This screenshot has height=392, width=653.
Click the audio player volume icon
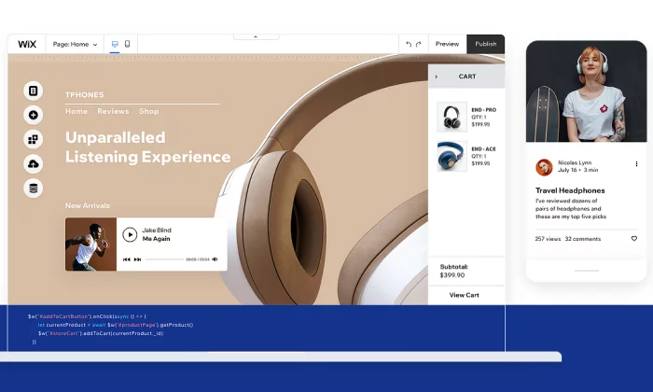pyautogui.click(x=215, y=259)
